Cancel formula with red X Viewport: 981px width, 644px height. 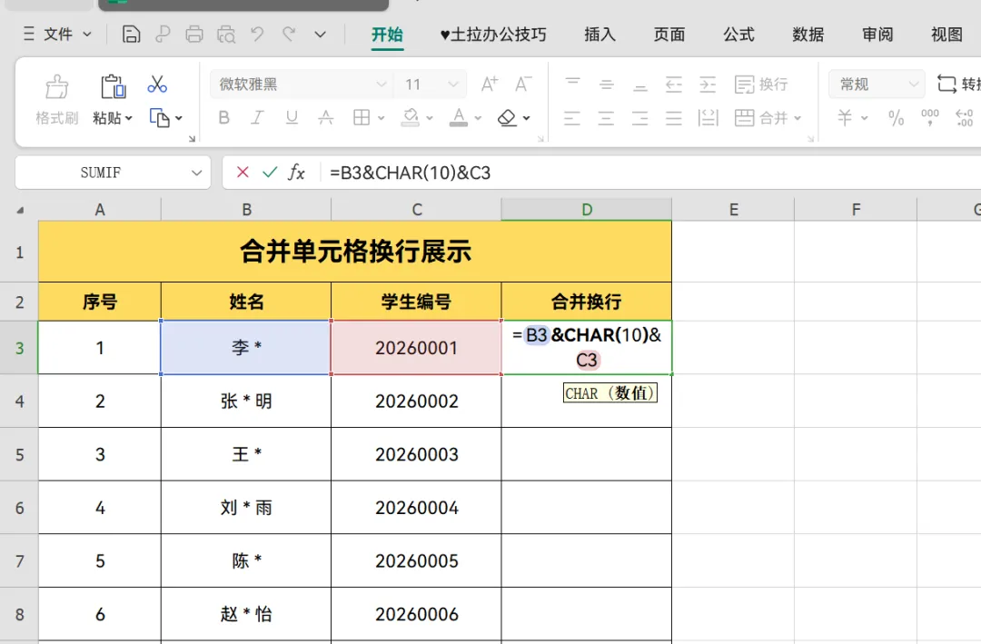[x=243, y=172]
